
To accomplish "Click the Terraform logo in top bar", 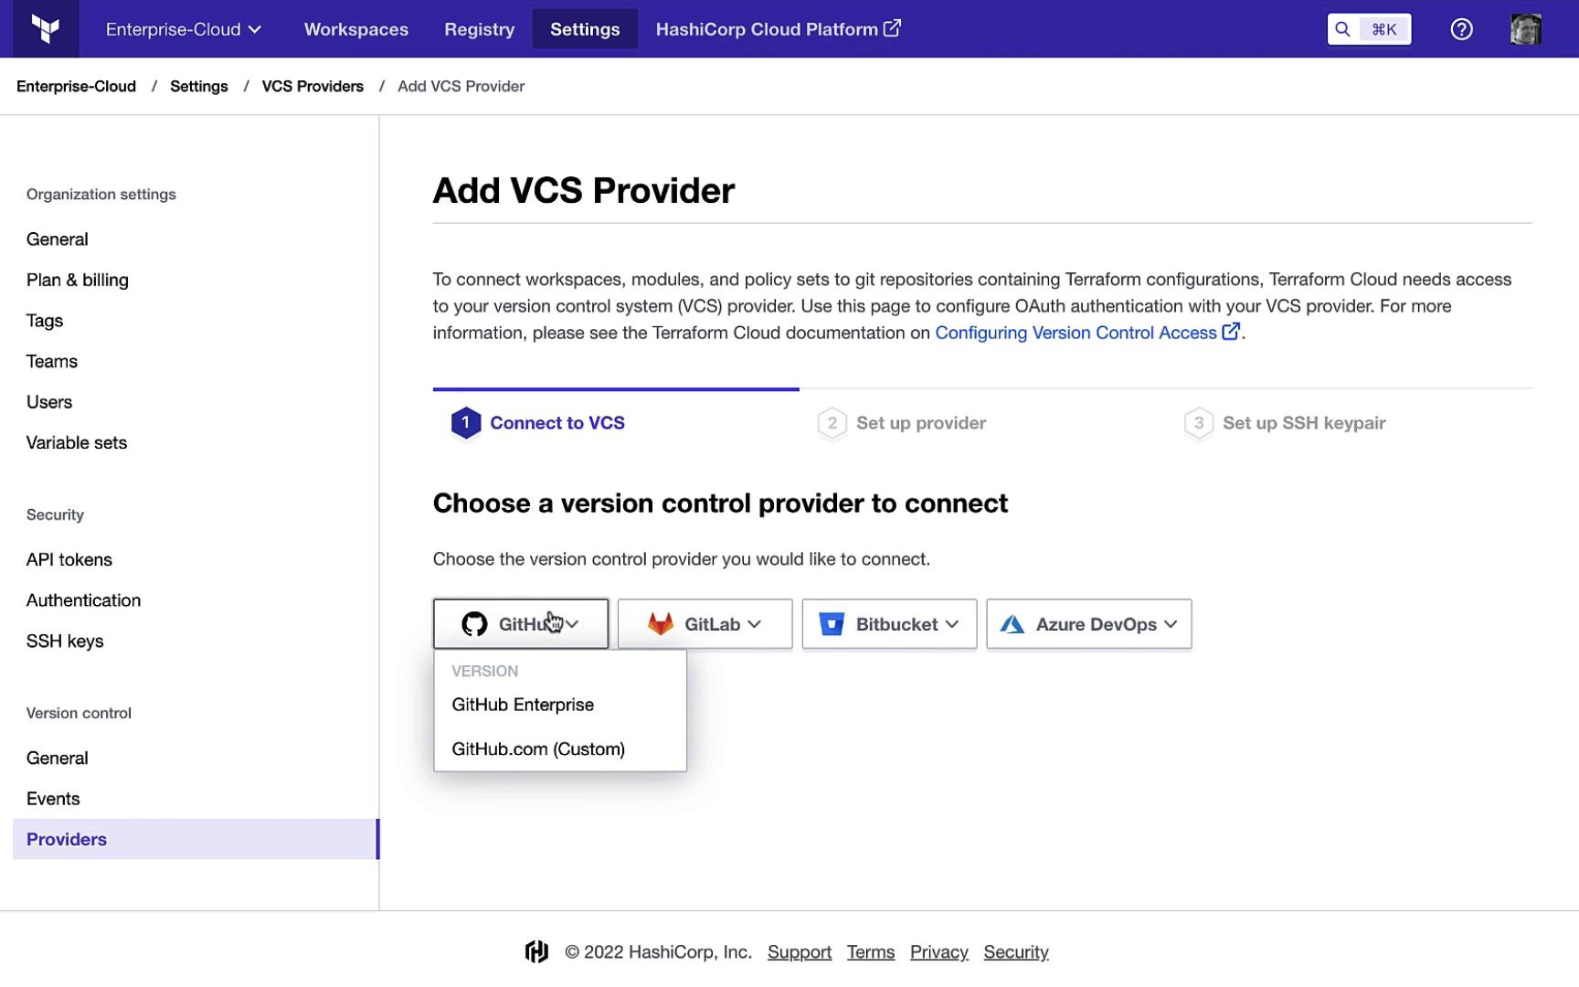I will (x=46, y=29).
